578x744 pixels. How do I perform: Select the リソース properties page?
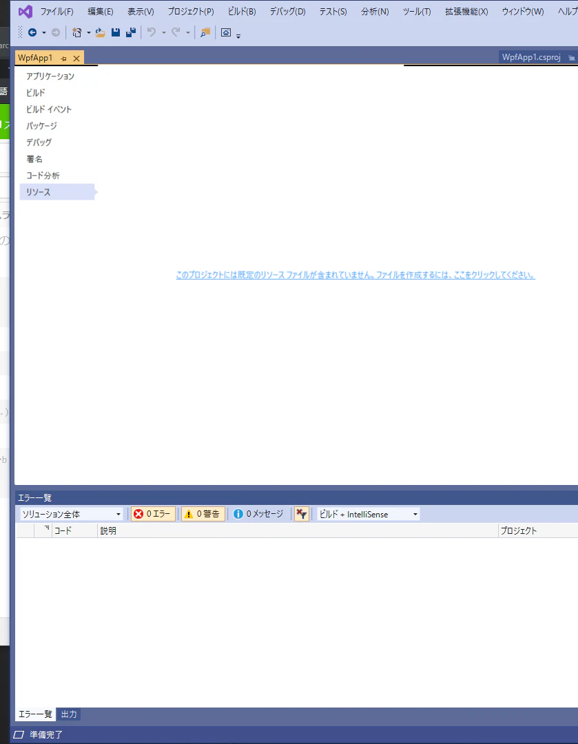click(x=57, y=192)
